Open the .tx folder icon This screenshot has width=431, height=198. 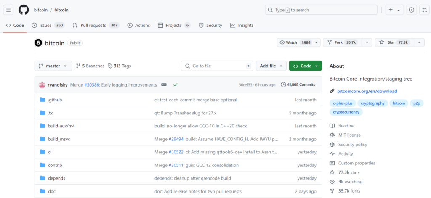tap(43, 113)
